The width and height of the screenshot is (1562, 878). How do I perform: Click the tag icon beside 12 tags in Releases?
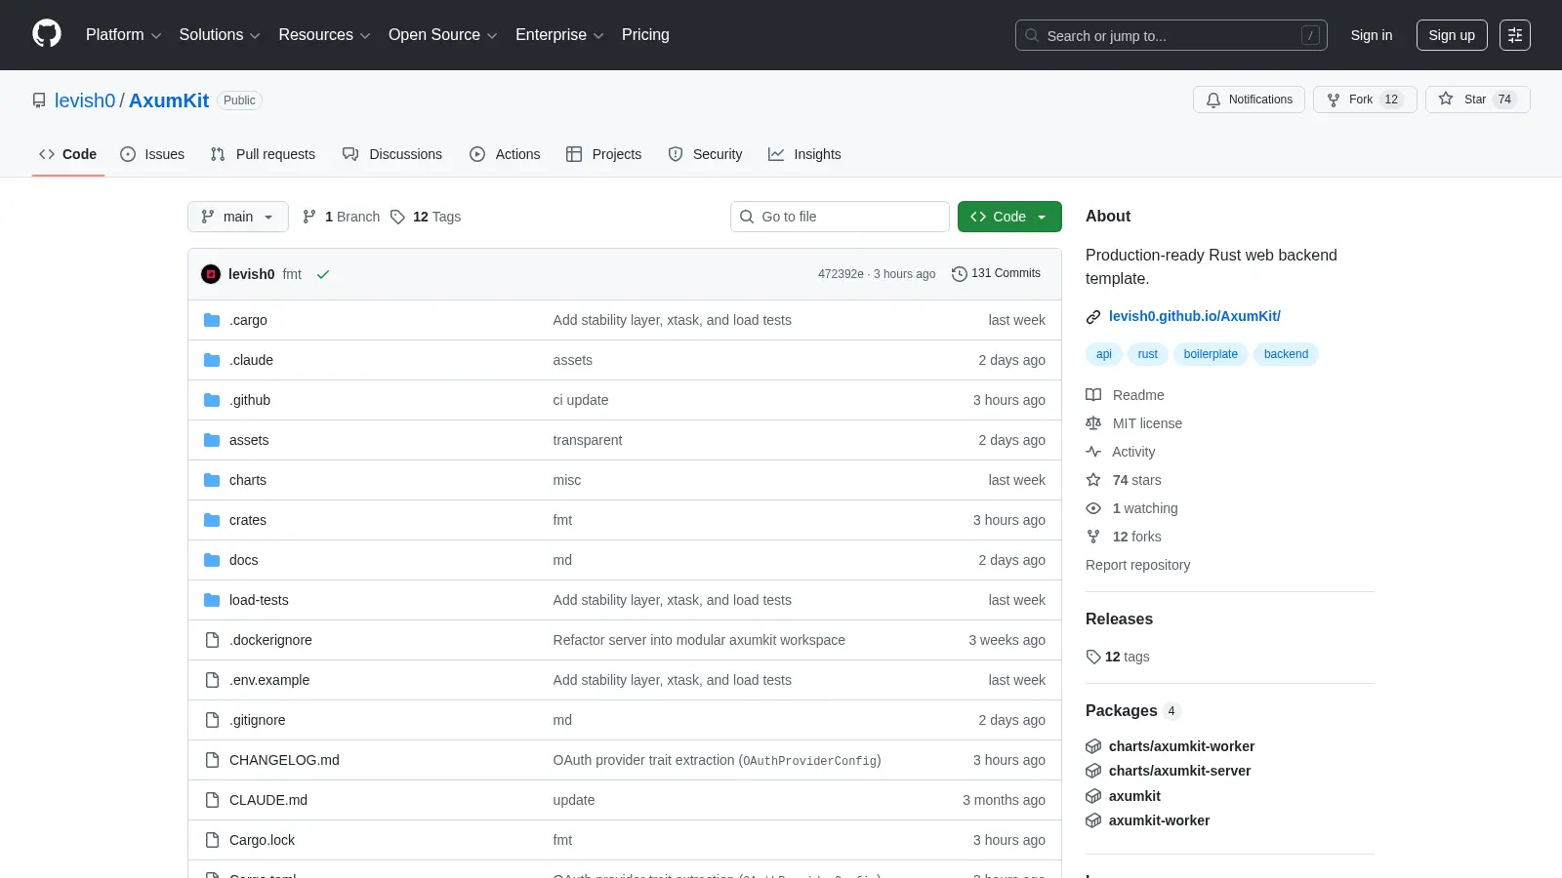[1093, 657]
